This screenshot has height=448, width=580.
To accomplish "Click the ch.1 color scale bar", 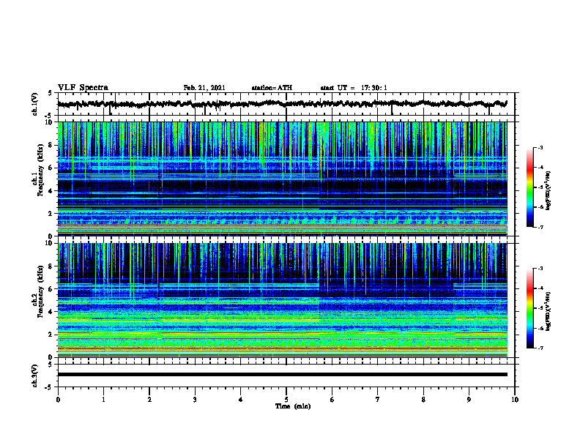I will (529, 187).
